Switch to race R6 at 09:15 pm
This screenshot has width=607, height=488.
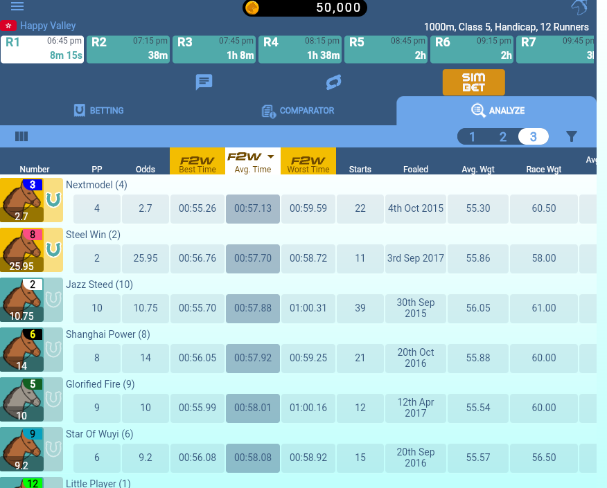(x=472, y=49)
